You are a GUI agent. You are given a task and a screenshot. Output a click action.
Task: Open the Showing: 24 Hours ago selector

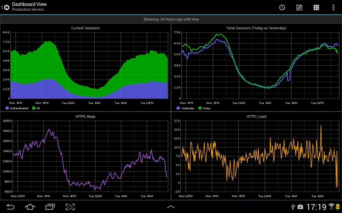coord(171,19)
